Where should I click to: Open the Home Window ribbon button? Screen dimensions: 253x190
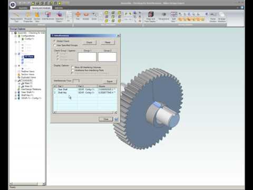213,17
